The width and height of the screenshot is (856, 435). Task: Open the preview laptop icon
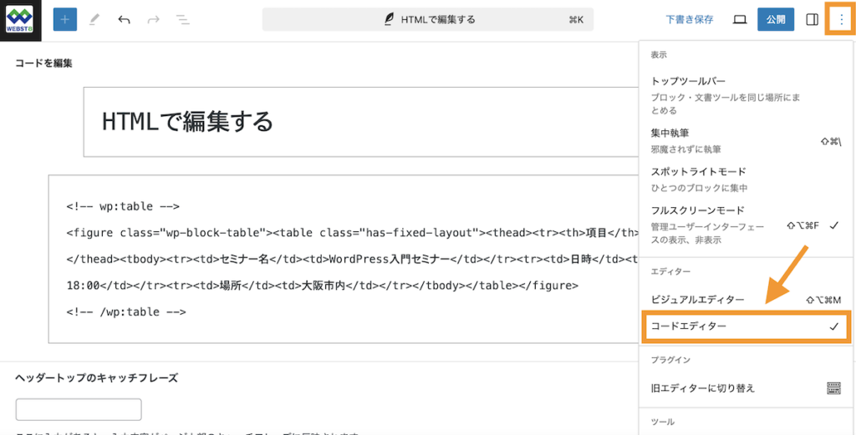tap(740, 20)
